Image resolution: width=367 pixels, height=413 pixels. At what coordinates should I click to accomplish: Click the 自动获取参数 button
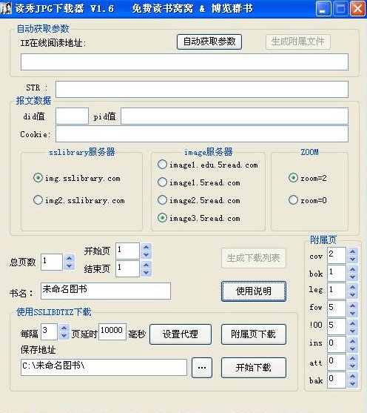(x=209, y=42)
